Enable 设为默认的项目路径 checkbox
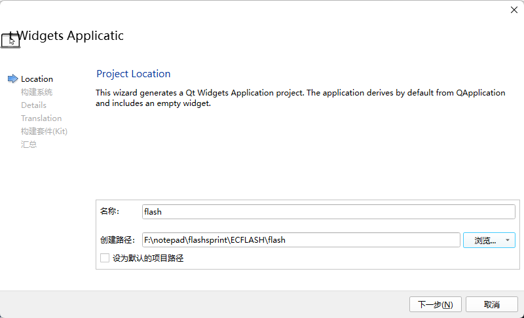This screenshot has height=318, width=524. (105, 258)
